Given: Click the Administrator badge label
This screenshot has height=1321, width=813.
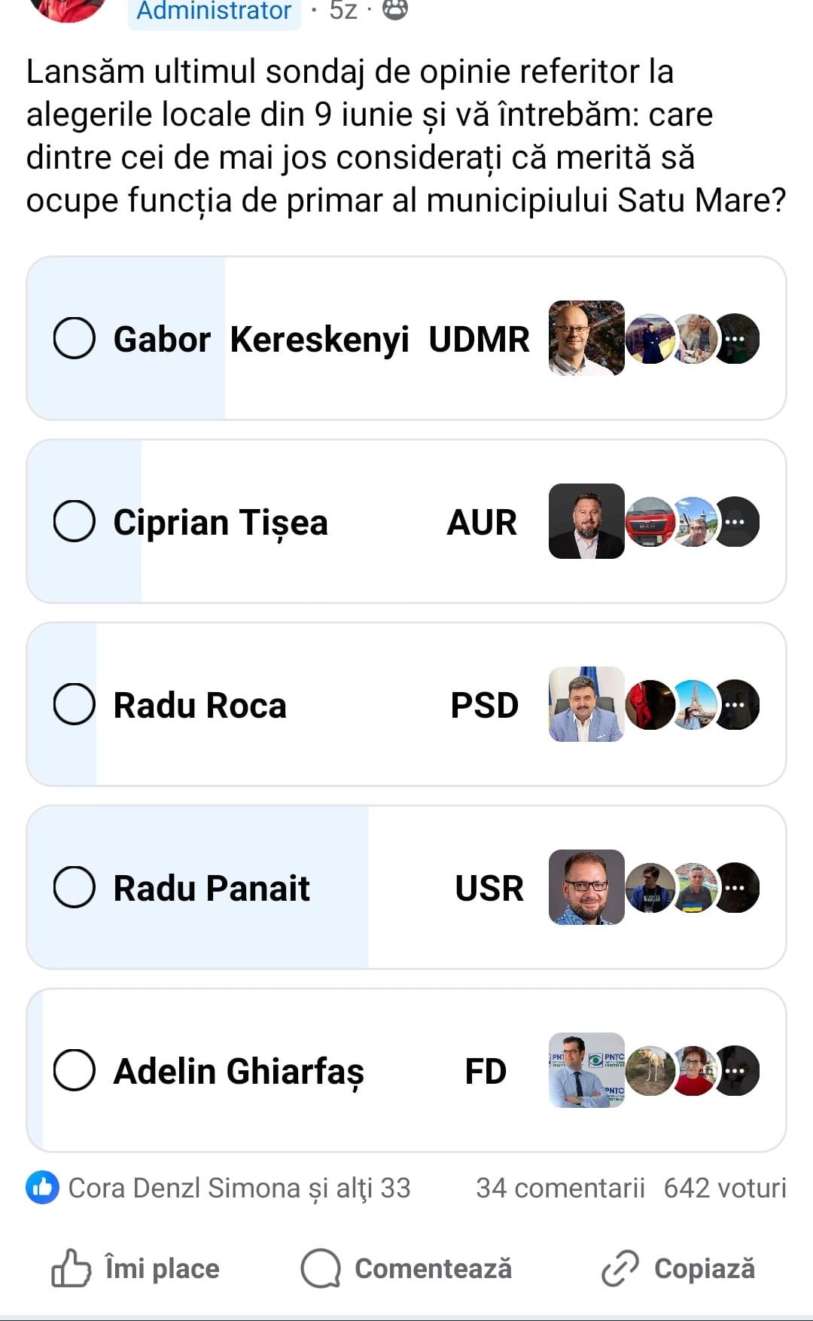Looking at the screenshot, I should (214, 11).
